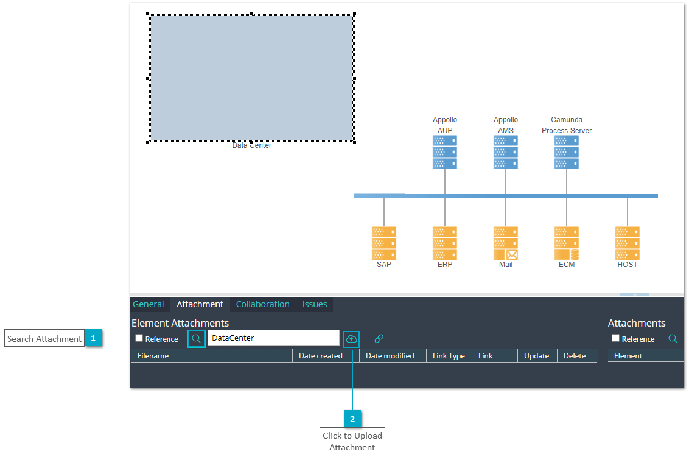
Task: Collapse the bottom panel arrow handle
Action: 634,294
